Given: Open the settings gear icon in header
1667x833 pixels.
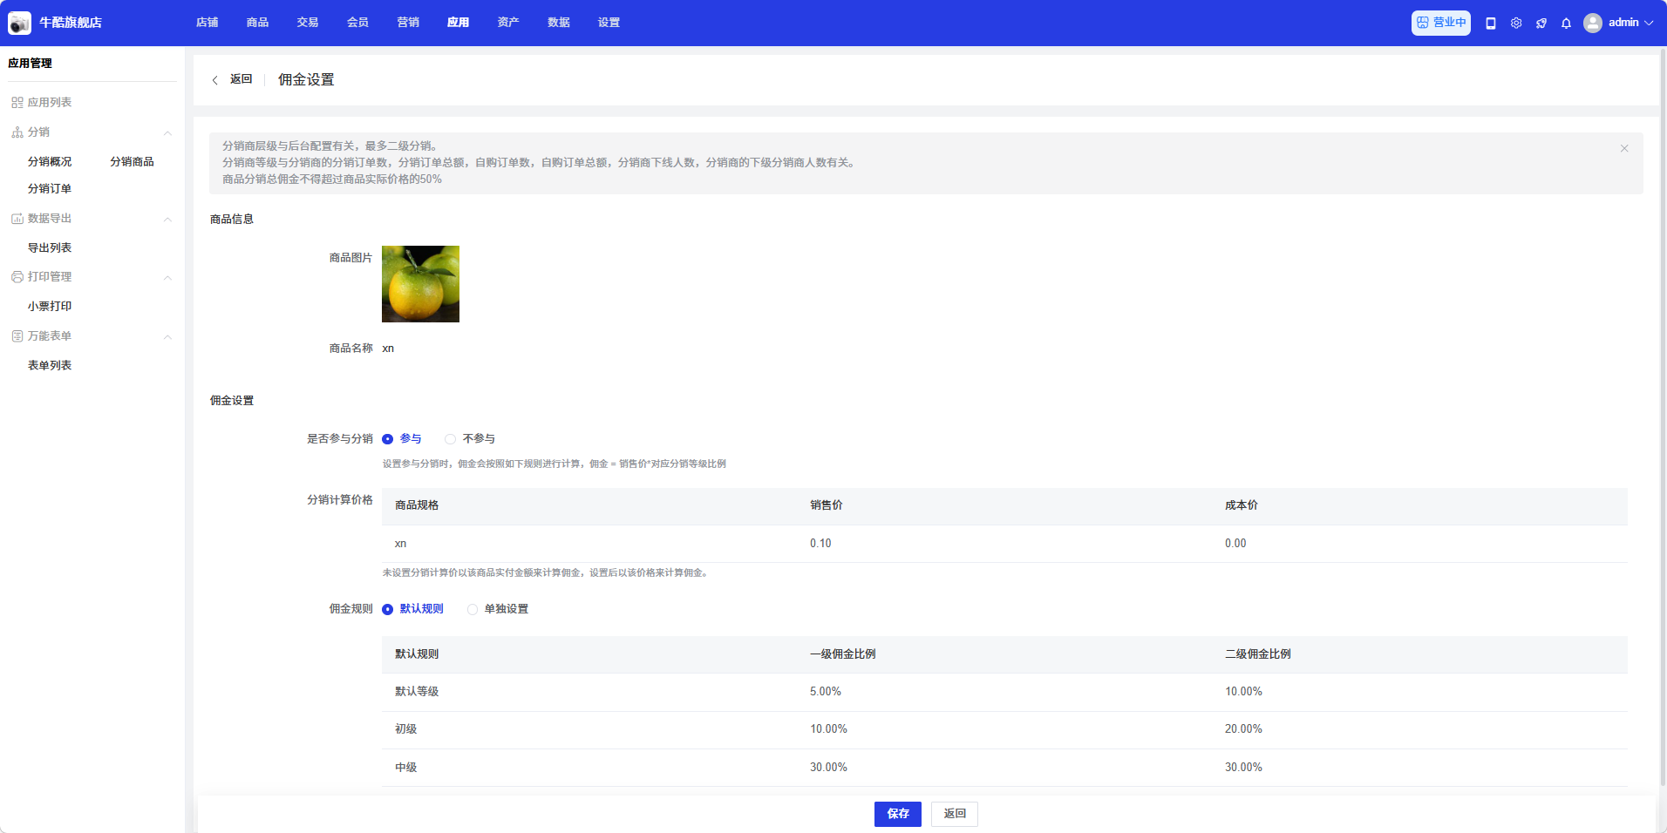Looking at the screenshot, I should pos(1516,24).
